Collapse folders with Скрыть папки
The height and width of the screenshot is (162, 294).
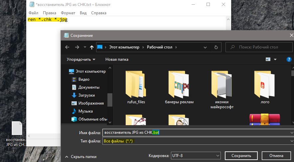(x=81, y=157)
